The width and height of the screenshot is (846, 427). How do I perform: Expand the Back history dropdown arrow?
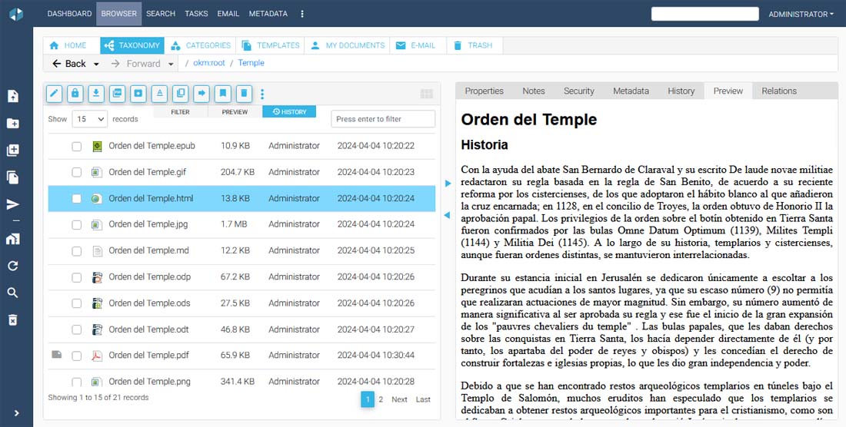96,64
